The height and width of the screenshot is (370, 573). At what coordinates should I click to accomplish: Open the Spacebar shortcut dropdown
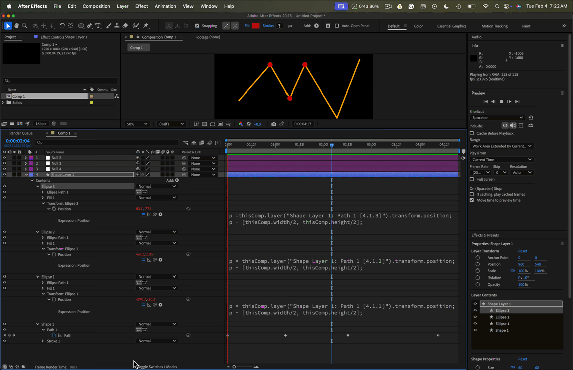(498, 118)
